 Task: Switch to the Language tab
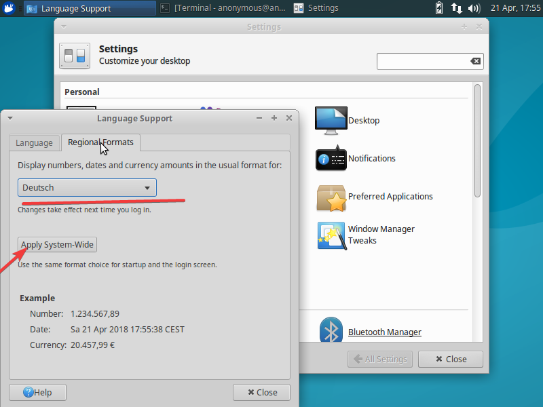[x=34, y=142]
